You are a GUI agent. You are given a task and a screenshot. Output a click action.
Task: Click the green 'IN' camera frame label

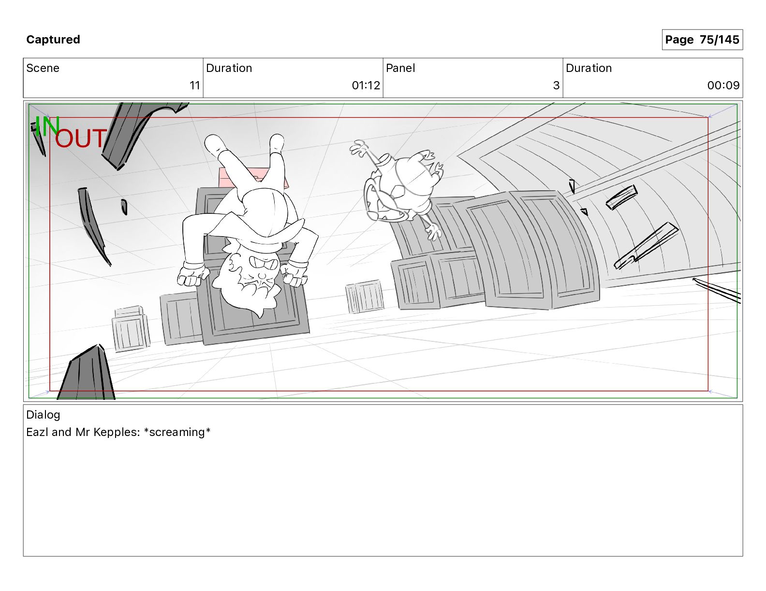(x=47, y=127)
